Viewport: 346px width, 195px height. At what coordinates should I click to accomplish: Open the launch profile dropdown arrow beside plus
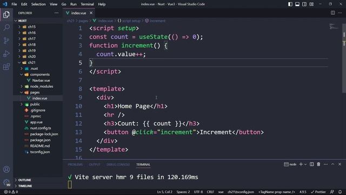coord(305,164)
